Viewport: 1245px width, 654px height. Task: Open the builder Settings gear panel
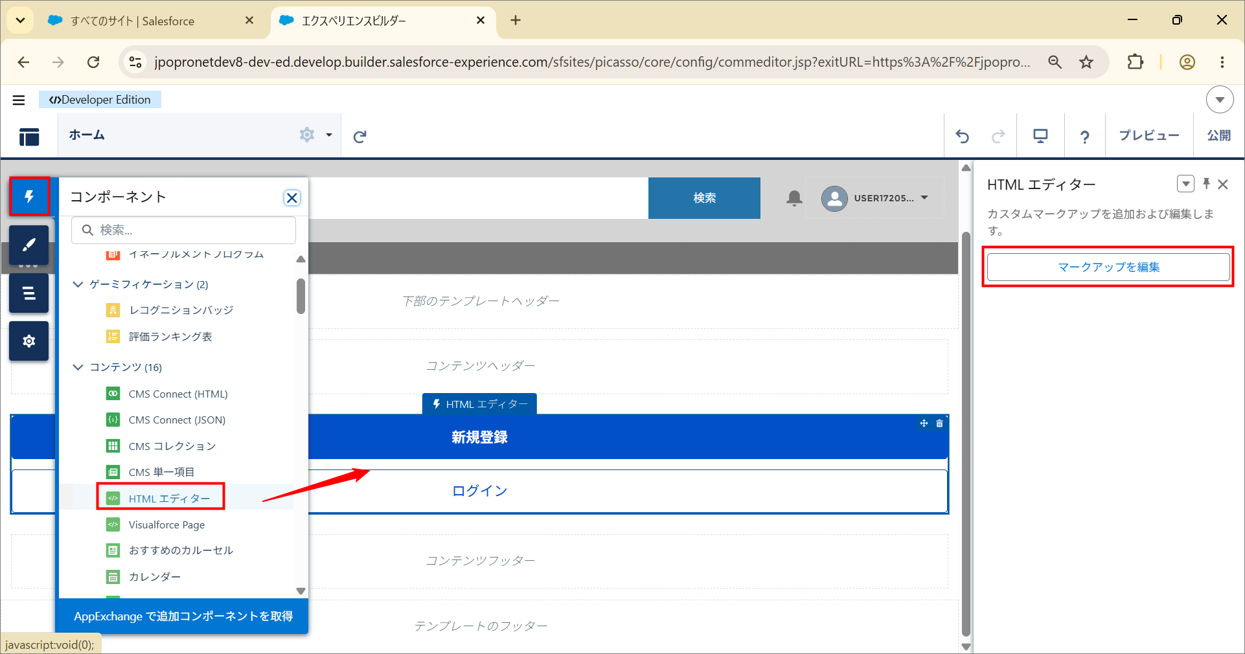[29, 341]
